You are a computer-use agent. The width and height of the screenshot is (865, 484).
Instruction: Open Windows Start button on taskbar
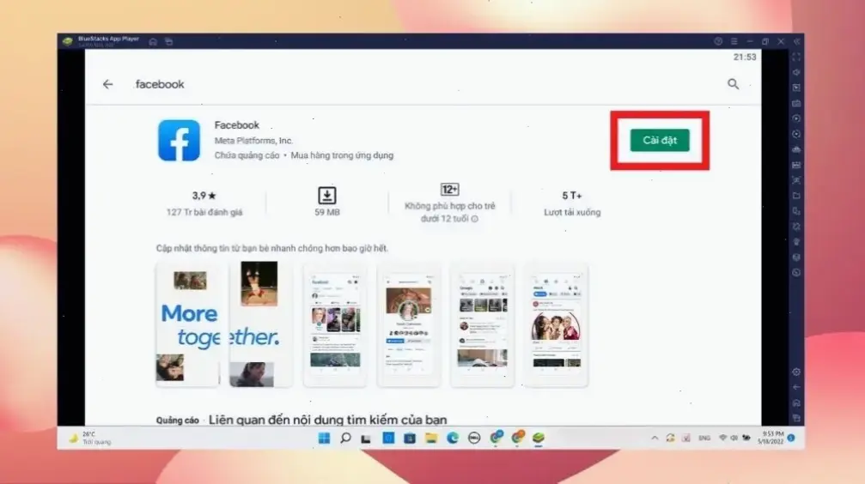pyautogui.click(x=324, y=439)
